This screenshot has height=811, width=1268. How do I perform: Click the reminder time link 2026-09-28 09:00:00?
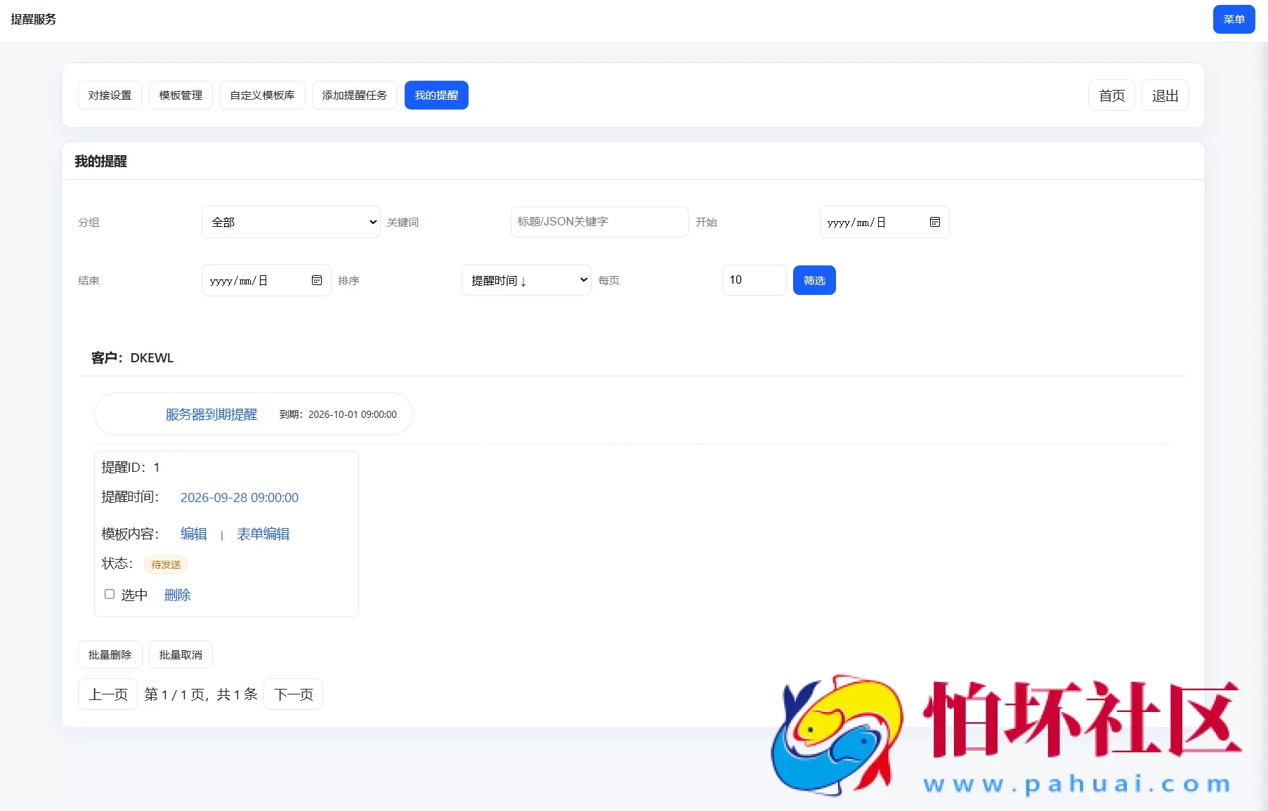coord(240,497)
